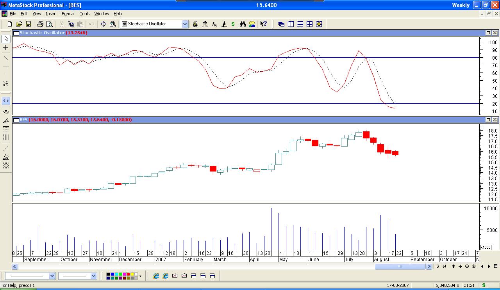Click the second Internet Explorer icon in bottom toolbar
This screenshot has height=290, width=500.
tap(166, 276)
